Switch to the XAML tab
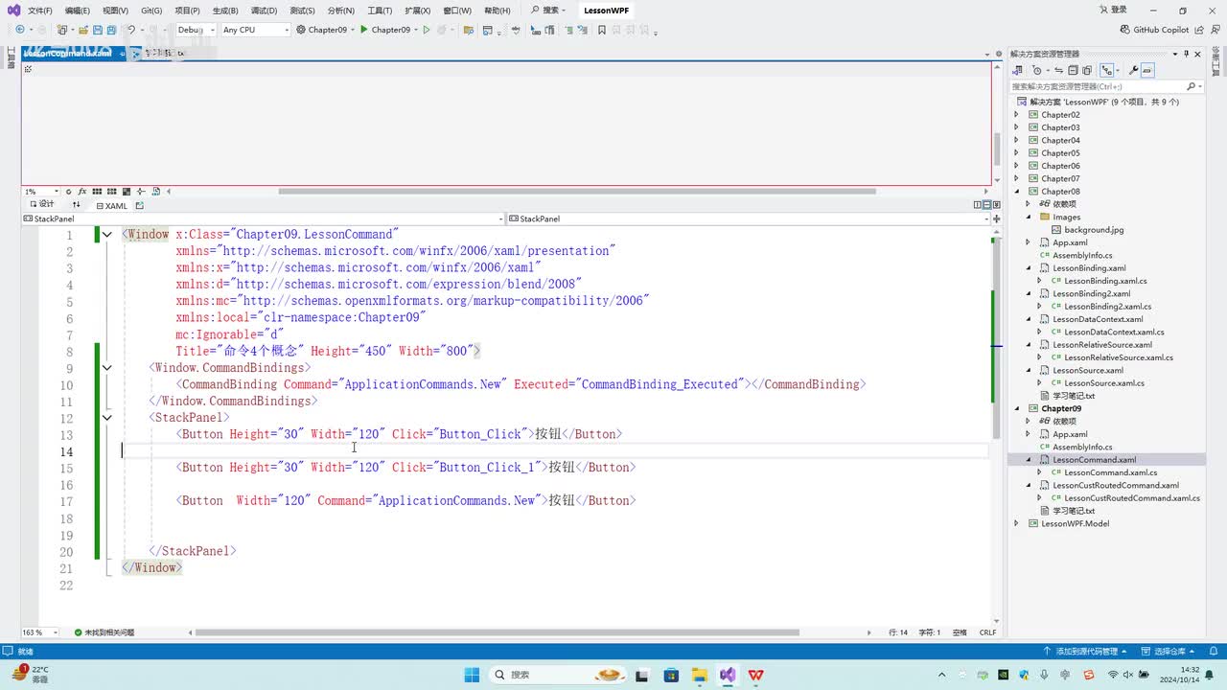Viewport: 1227px width, 690px height. coord(112,205)
